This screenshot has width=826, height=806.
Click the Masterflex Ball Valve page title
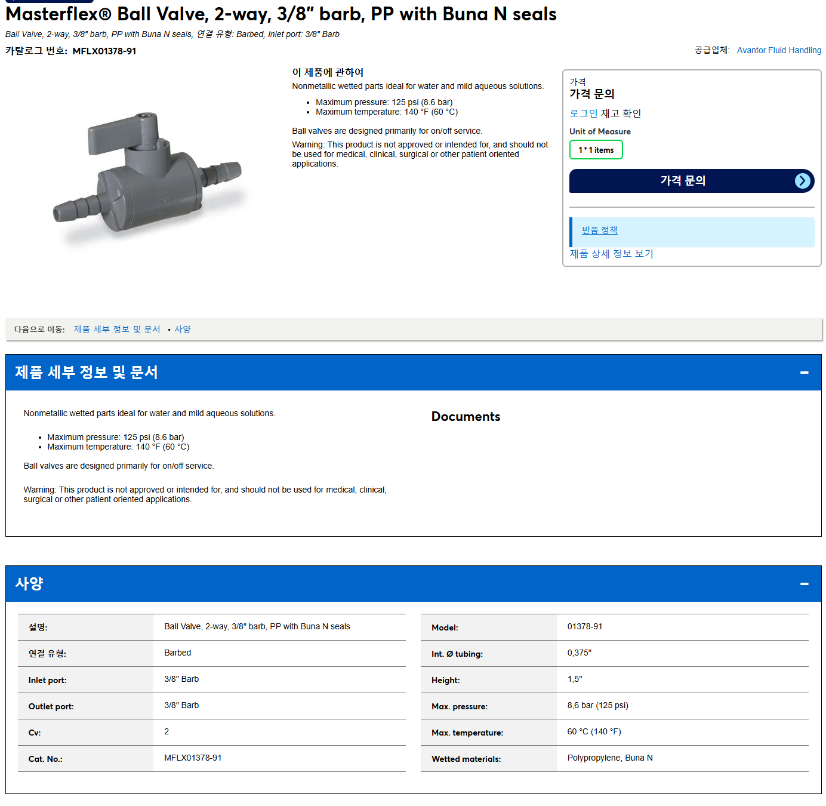281,14
